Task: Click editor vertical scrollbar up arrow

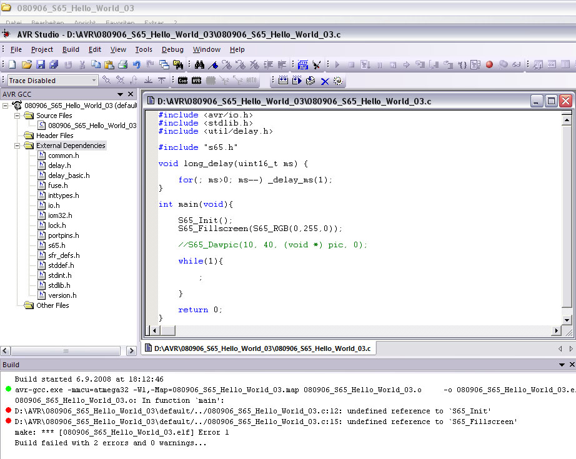Action: [567, 120]
